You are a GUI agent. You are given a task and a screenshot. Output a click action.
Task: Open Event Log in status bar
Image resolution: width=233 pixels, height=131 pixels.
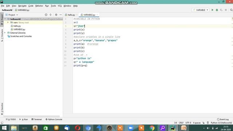click(x=223, y=119)
